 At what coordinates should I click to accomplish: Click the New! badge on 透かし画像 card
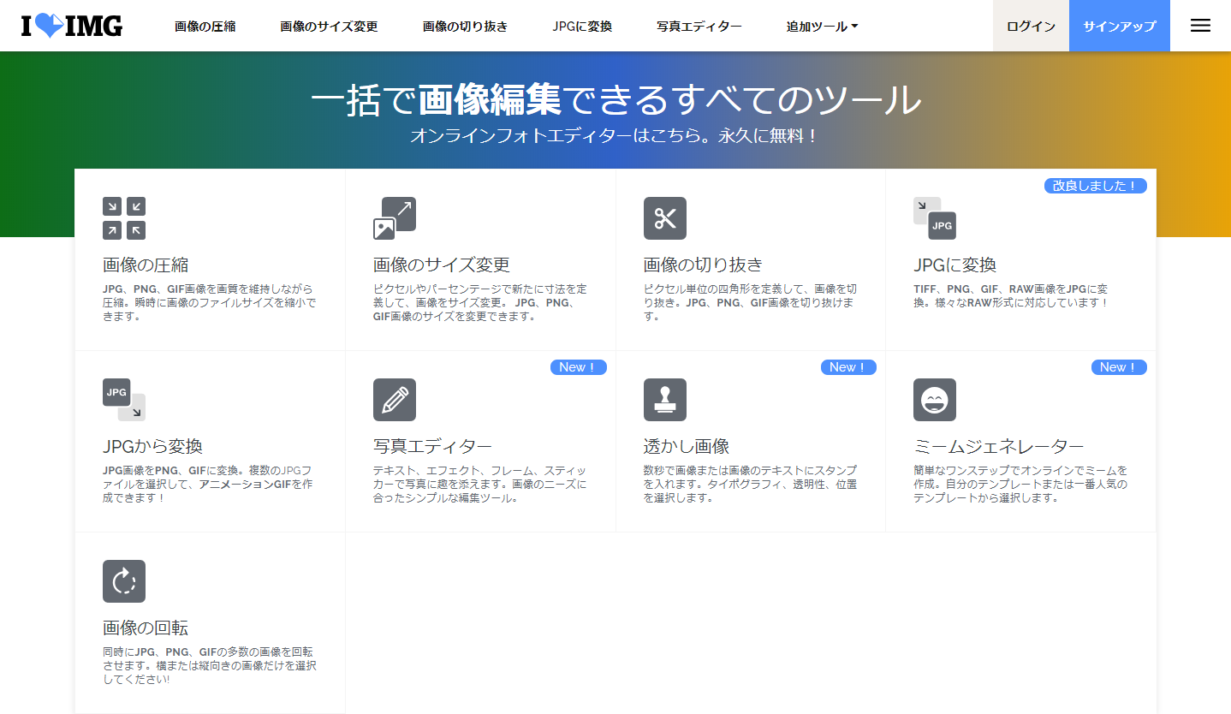[848, 367]
